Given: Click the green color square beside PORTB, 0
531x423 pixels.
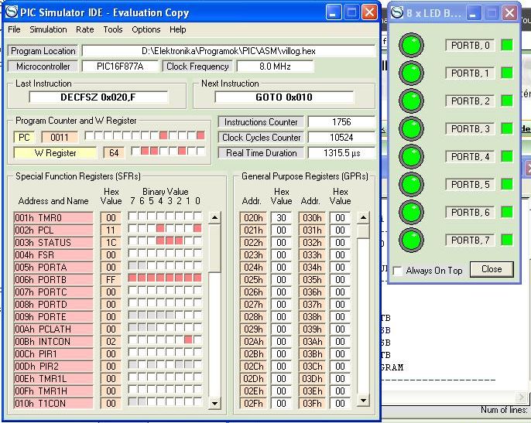Looking at the screenshot, I should [507, 45].
